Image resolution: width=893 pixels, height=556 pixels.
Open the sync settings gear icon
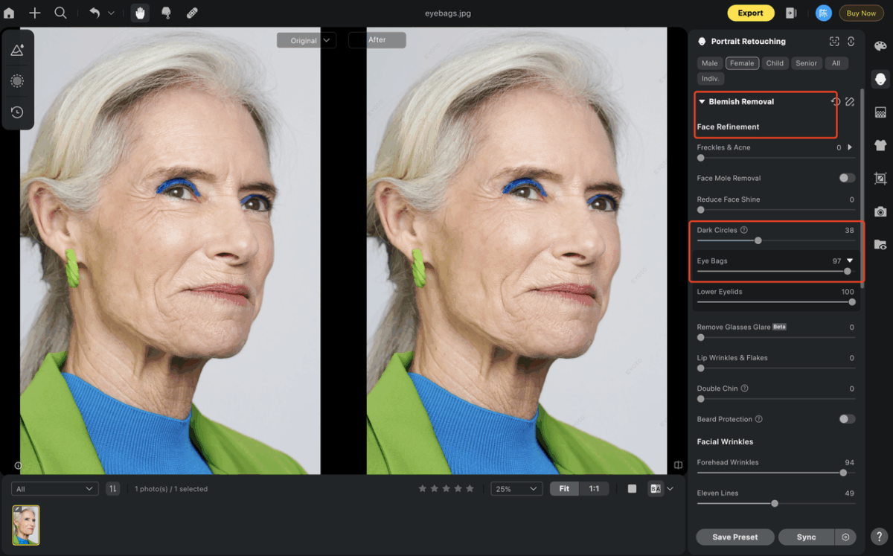click(x=845, y=537)
